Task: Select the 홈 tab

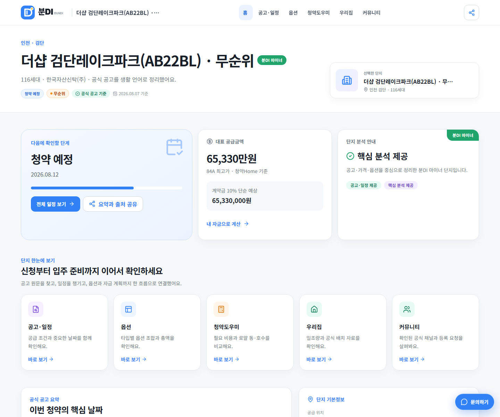Action: click(x=245, y=13)
